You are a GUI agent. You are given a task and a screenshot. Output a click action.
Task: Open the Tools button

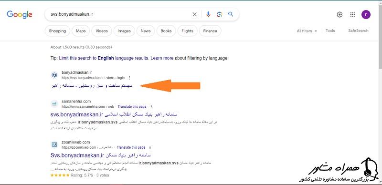point(330,31)
